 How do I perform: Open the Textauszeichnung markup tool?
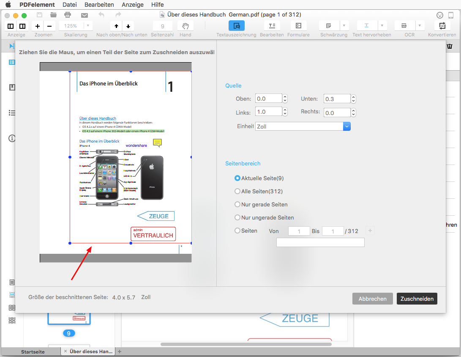tap(236, 26)
